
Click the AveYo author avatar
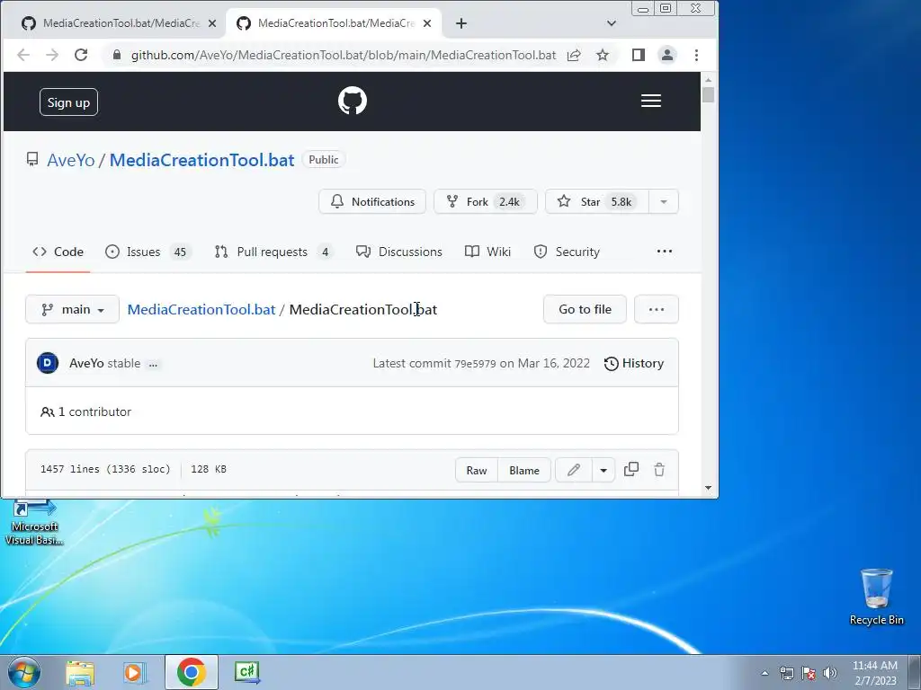click(48, 363)
